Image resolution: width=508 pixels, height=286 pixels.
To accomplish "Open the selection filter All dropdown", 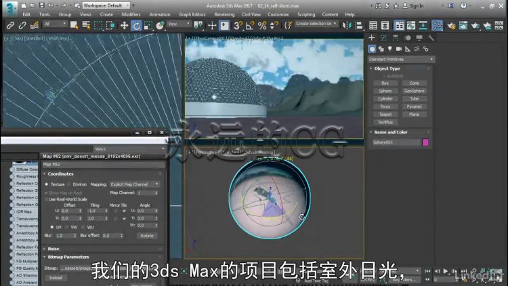I will click(x=56, y=24).
